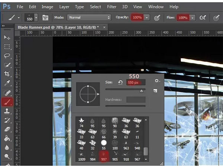This screenshot has height=168, width=223.
Task: Open the File menu
Action: click(x=20, y=7)
